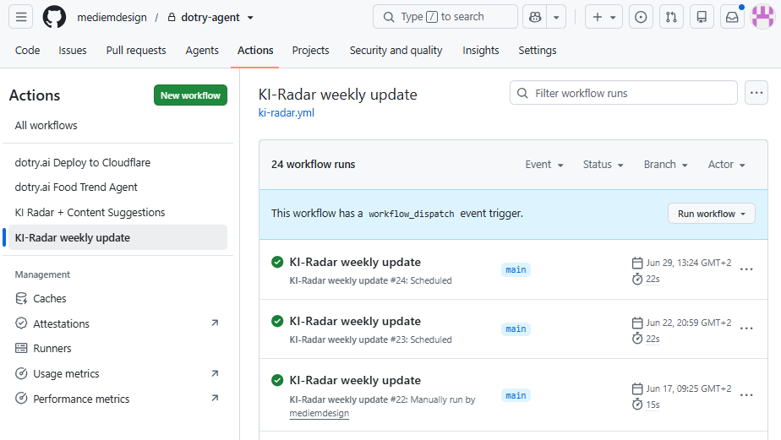Image resolution: width=781 pixels, height=440 pixels.
Task: Click main branch label on run #22
Action: tap(516, 396)
